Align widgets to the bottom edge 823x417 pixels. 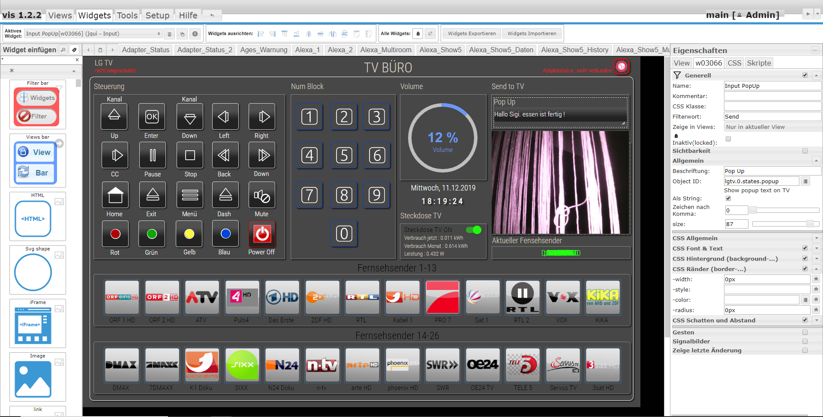[x=297, y=34]
